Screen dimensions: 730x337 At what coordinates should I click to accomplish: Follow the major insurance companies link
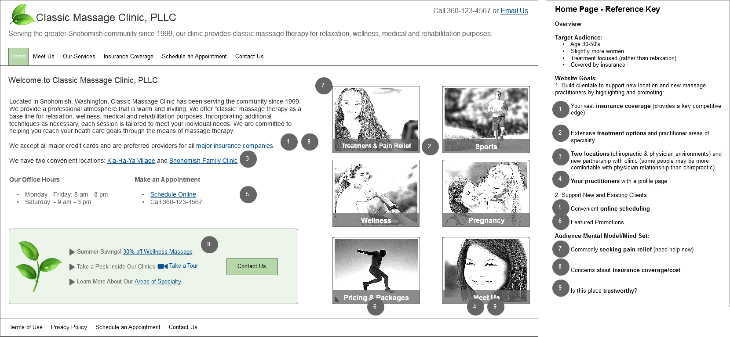(x=234, y=146)
